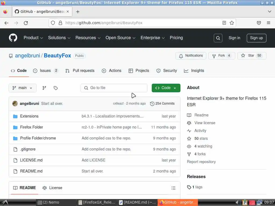Open the README outline list icon
The height and width of the screenshot is (206, 275).
click(x=173, y=188)
